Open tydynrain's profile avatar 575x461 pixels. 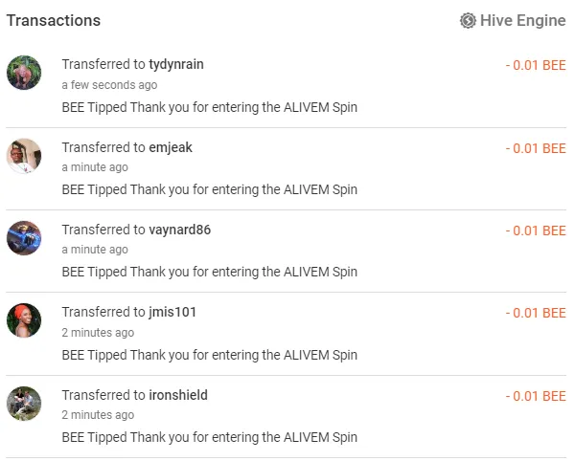(x=24, y=73)
